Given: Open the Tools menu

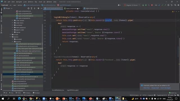Looking at the screenshot, I should [x=40, y=2].
